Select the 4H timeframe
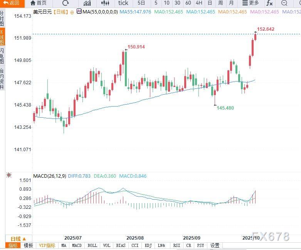The height and width of the screenshot is (250, 301). pos(199,3)
